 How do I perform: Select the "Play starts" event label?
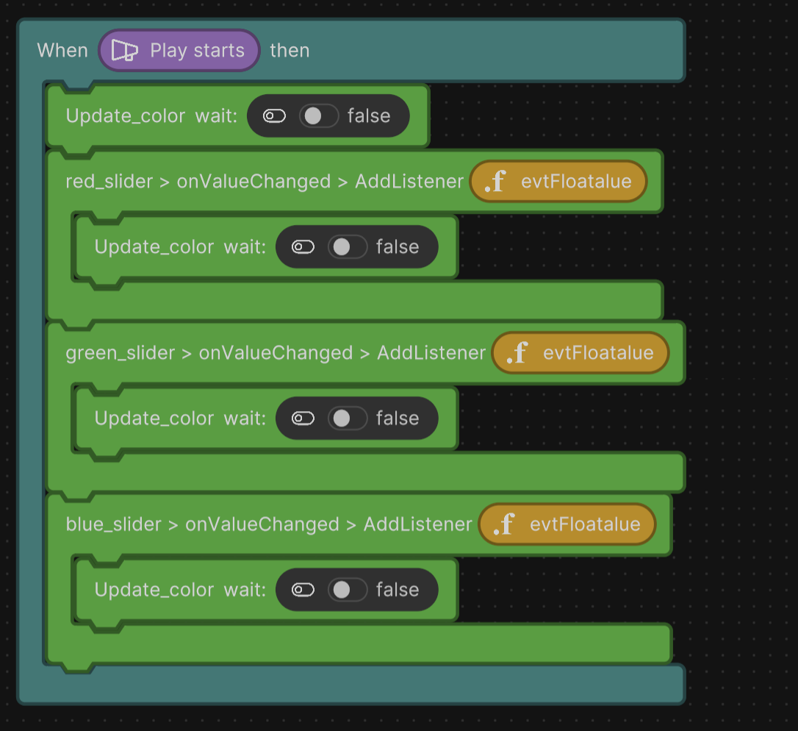[x=197, y=50]
